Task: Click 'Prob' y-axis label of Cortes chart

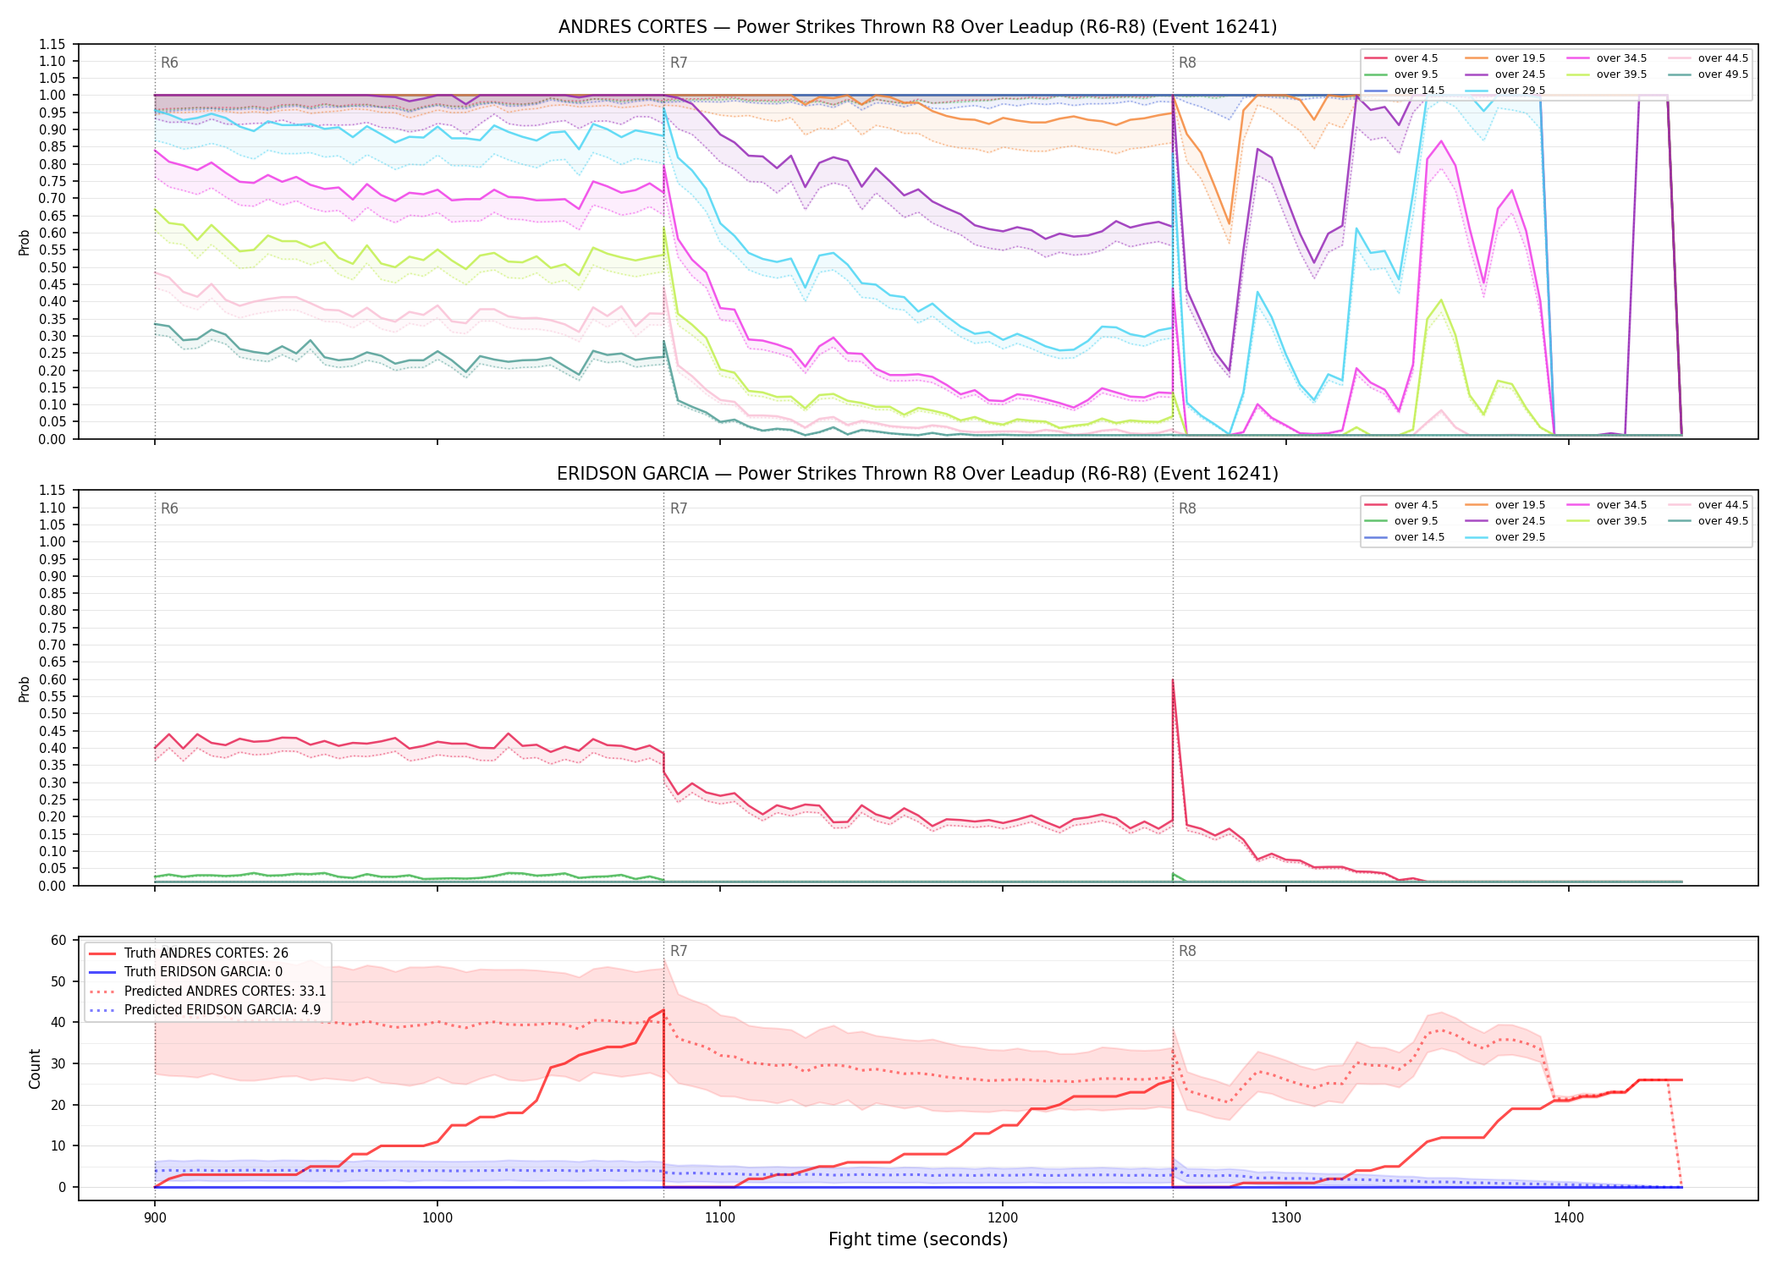Action: pos(24,242)
